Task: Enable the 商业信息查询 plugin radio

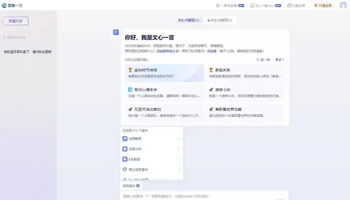Action: pos(179,170)
